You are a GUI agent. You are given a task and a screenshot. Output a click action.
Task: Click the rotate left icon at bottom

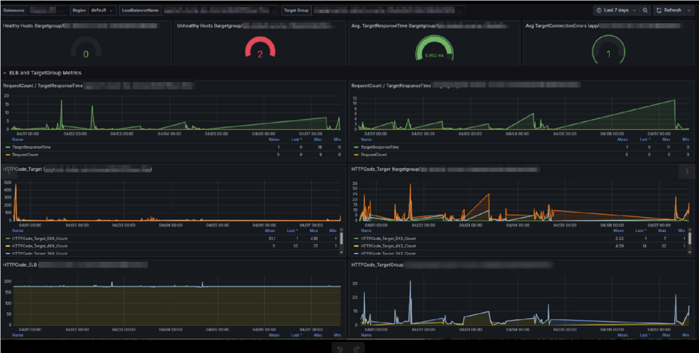340,349
